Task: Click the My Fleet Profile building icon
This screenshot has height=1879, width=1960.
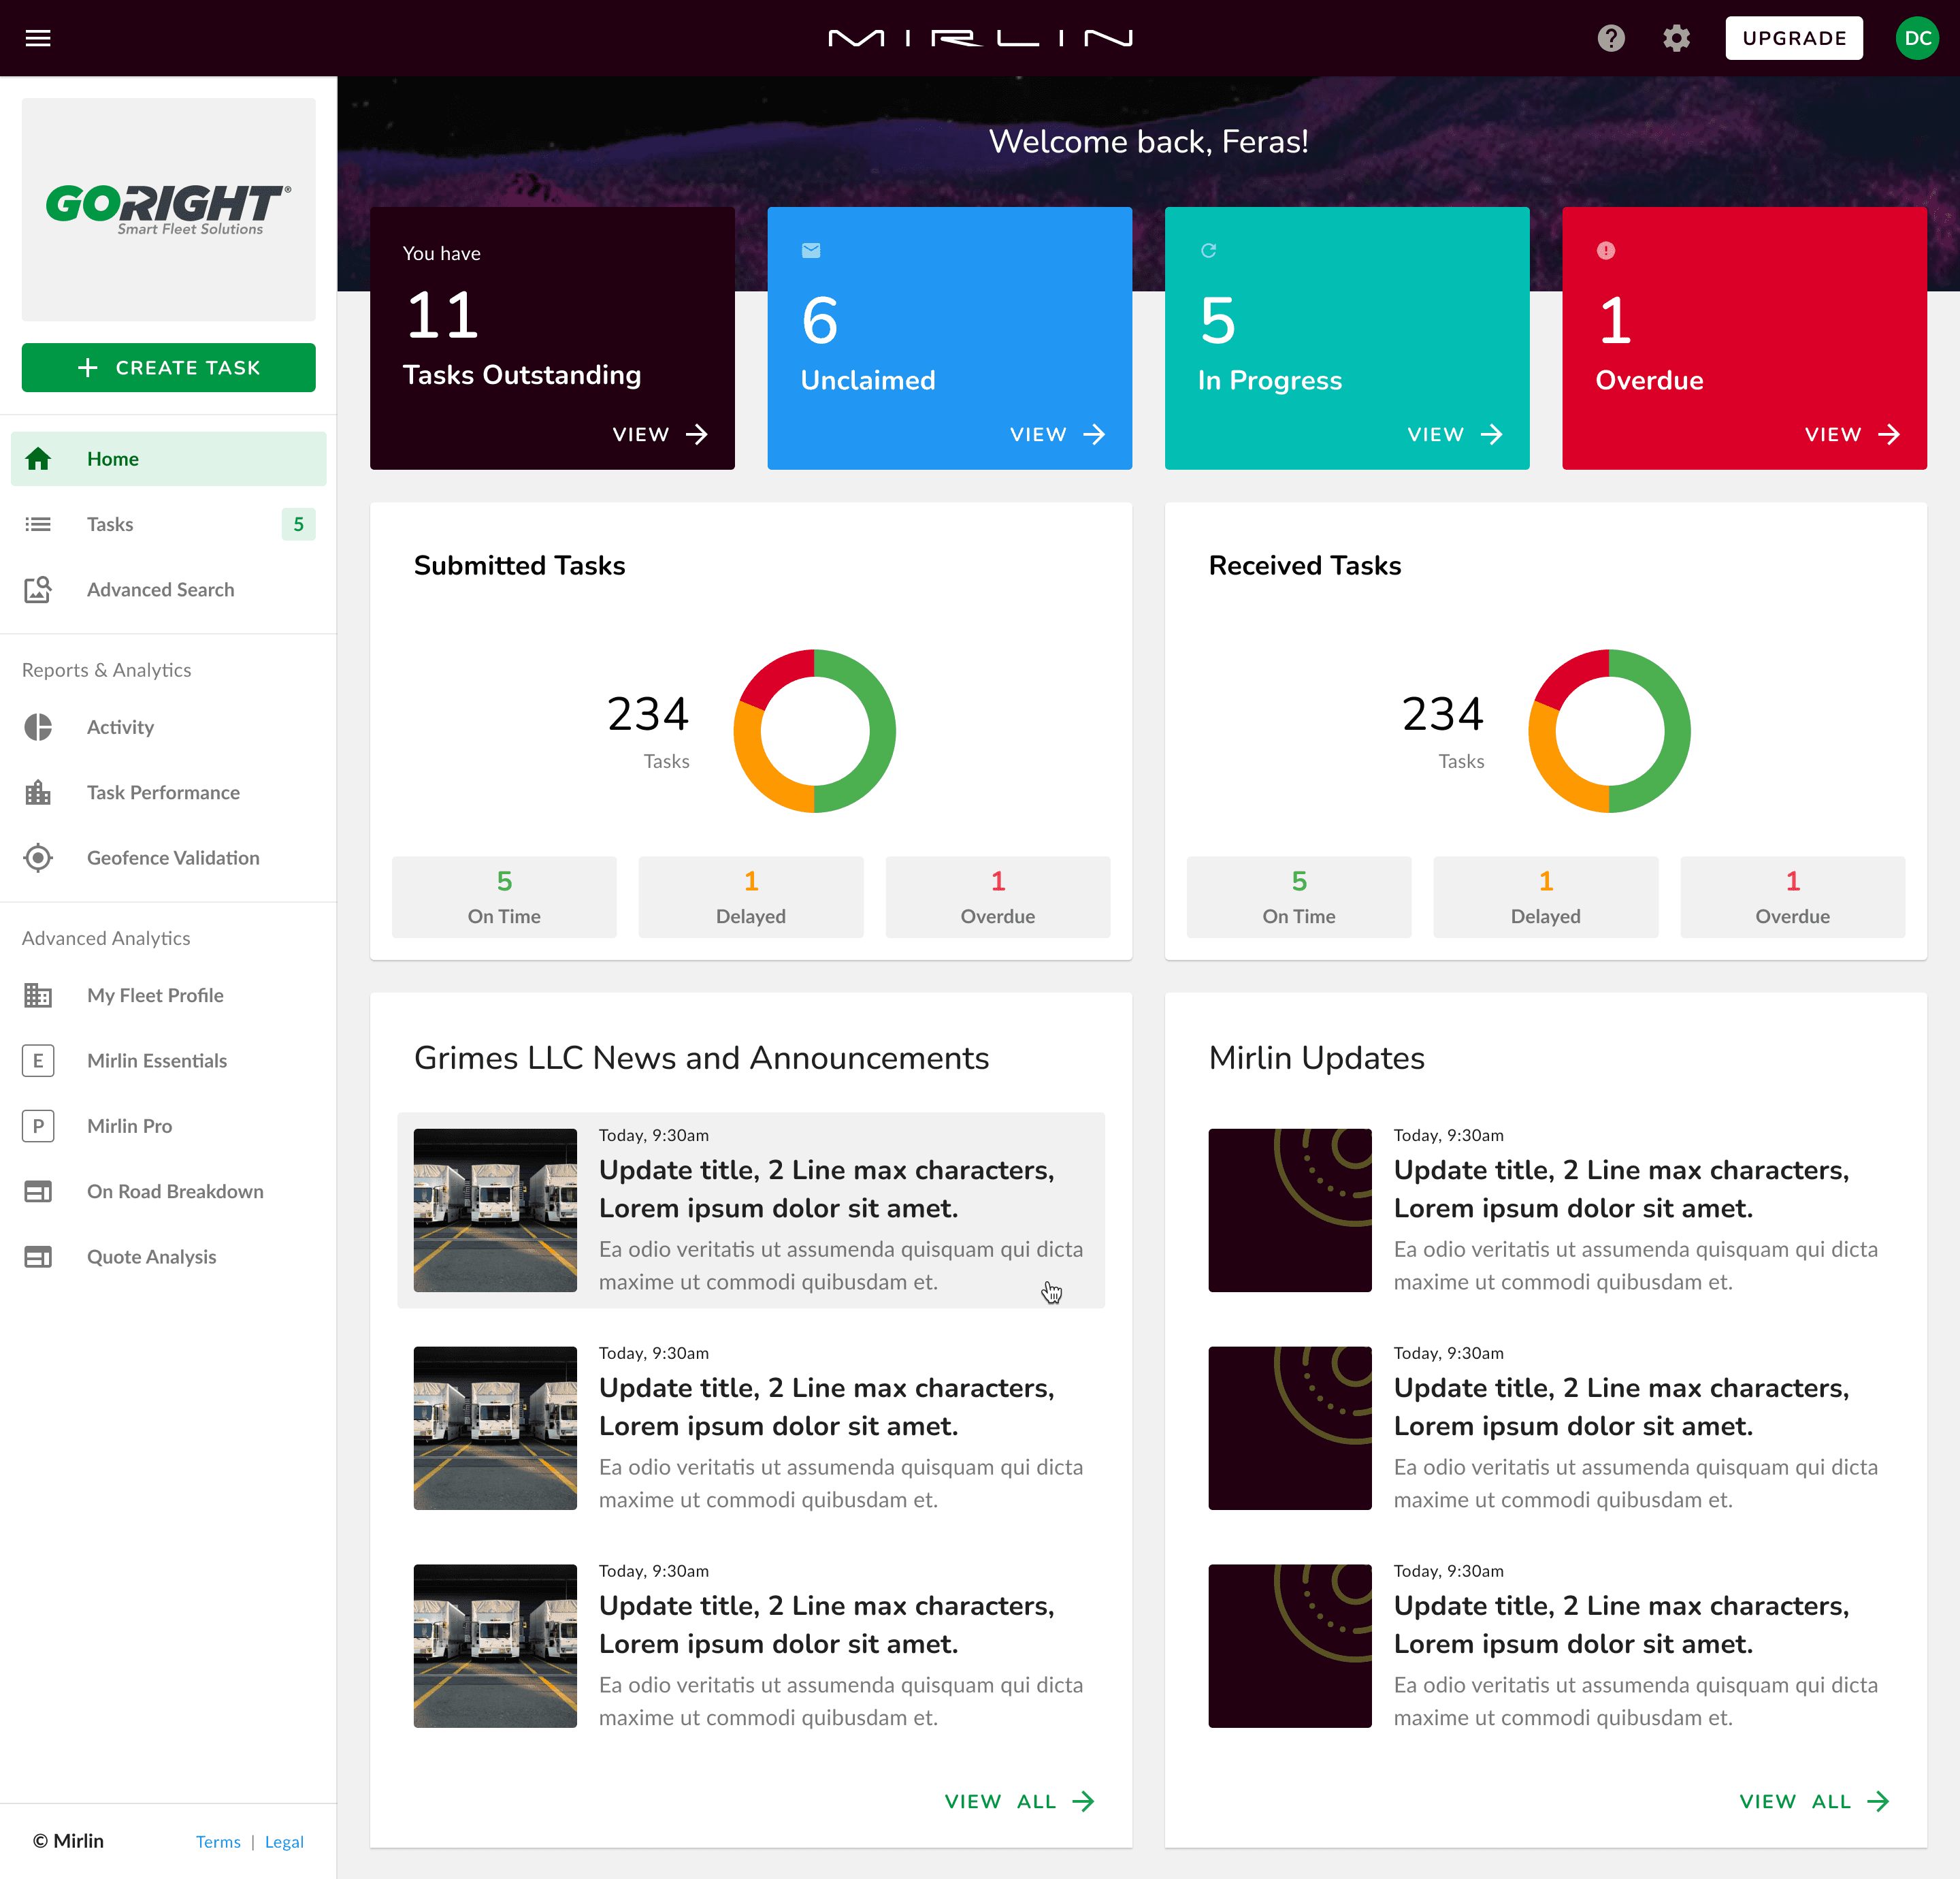Action: pos(38,995)
